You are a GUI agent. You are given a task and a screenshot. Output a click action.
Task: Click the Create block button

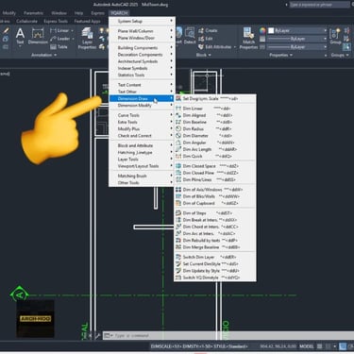pyautogui.click(x=208, y=30)
